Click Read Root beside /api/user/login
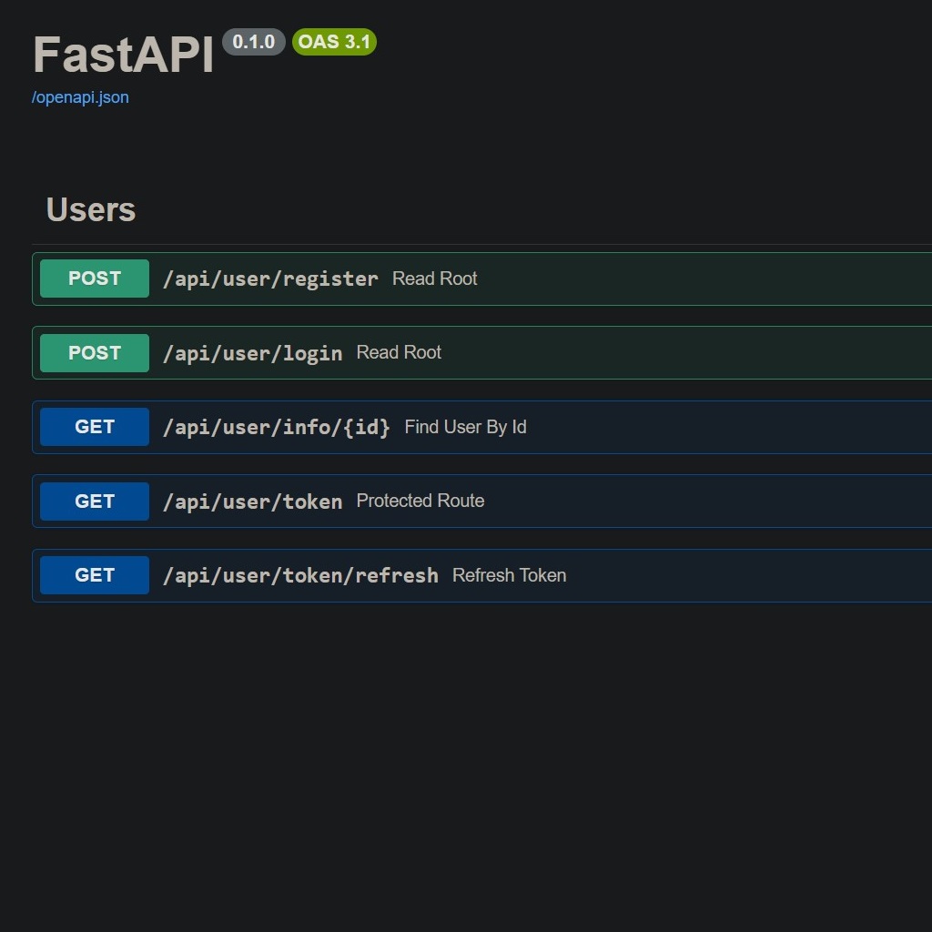932x932 pixels. point(399,352)
